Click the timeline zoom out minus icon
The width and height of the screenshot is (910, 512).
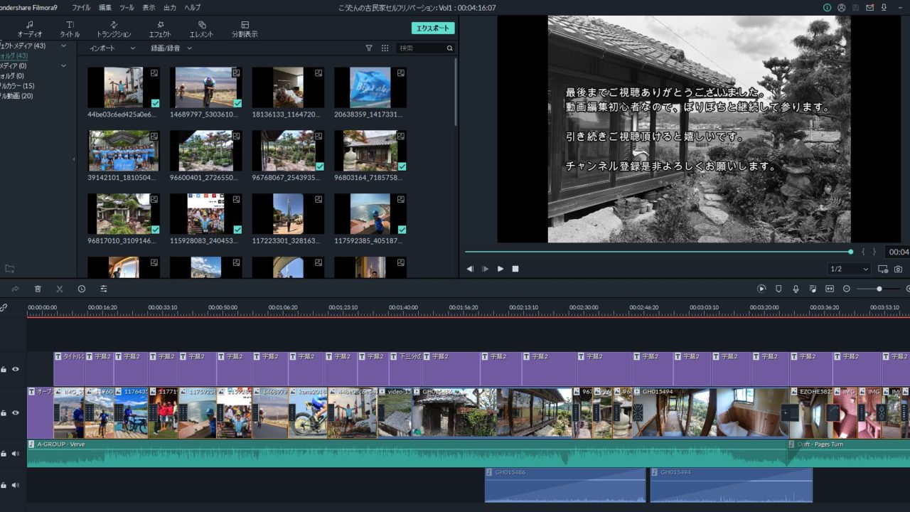(x=847, y=289)
